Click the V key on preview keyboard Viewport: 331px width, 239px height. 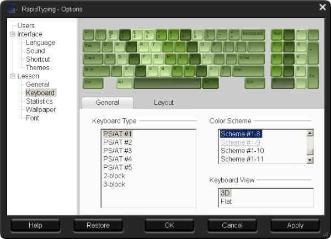(152, 71)
